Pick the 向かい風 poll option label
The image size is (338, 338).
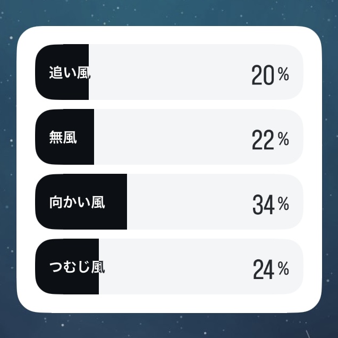(x=77, y=202)
